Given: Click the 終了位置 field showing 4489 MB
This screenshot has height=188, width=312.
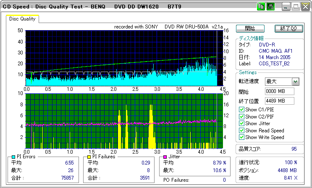Looking at the screenshot, I should (279, 101).
